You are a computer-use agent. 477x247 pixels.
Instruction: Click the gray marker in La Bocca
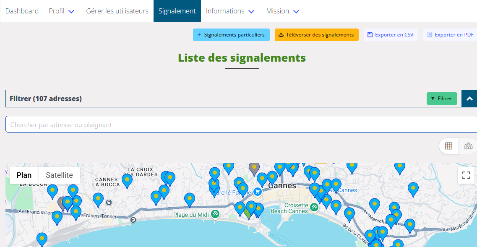[63, 203]
